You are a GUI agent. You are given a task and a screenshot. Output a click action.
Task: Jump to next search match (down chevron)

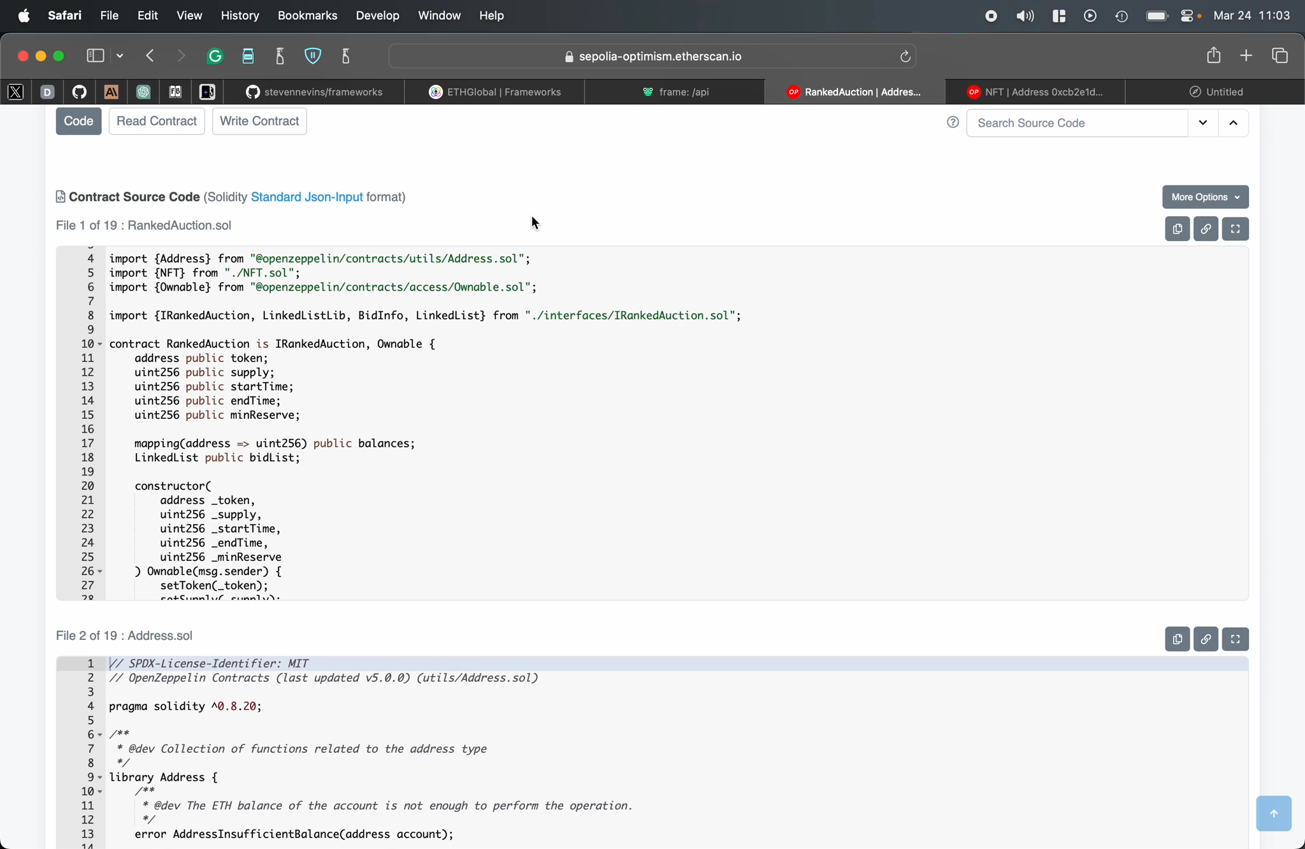[1203, 123]
